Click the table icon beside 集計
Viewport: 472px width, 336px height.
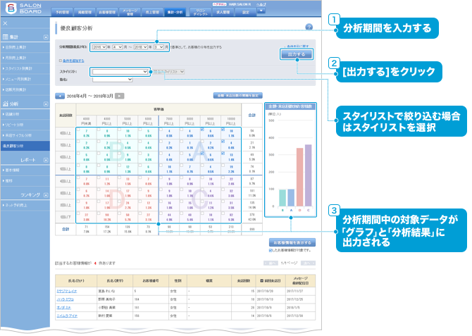(6, 37)
